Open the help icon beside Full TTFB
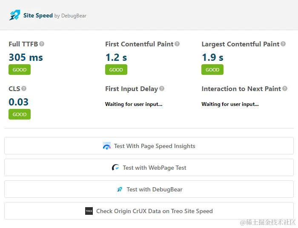Screen dimensions: 298x228 pyautogui.click(x=42, y=44)
